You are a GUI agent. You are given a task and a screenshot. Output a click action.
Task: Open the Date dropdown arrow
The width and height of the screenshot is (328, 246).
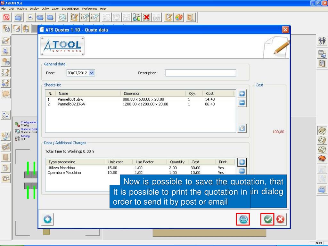(92, 73)
